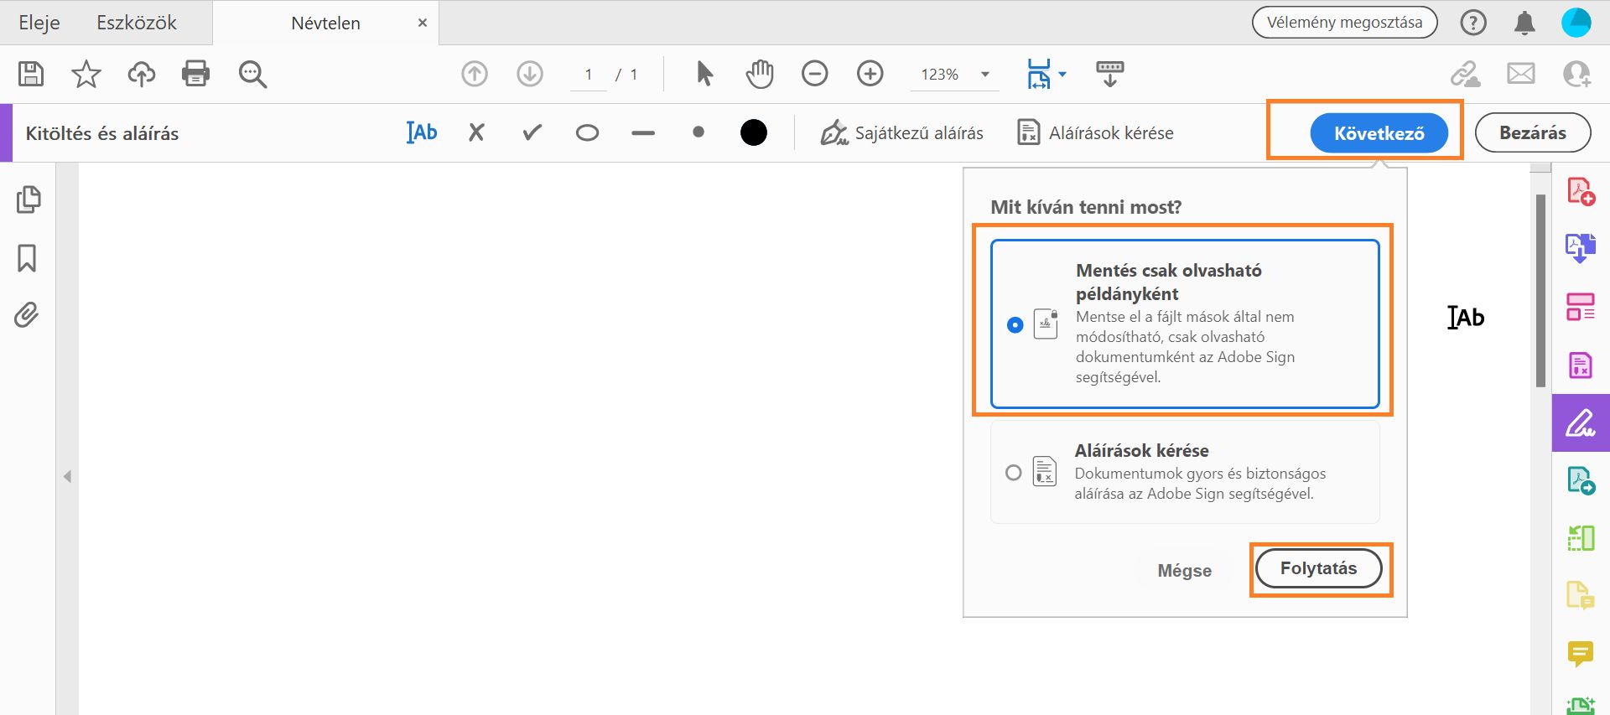Open the black color swatch picker
Screen dimensions: 1610x715
coord(753,132)
